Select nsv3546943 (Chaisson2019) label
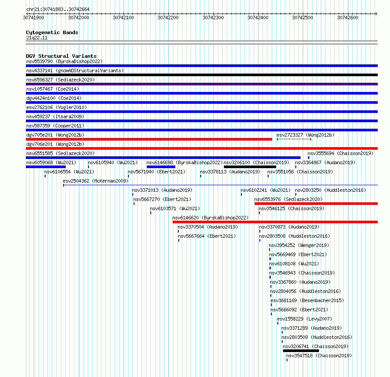 (x=302, y=273)
